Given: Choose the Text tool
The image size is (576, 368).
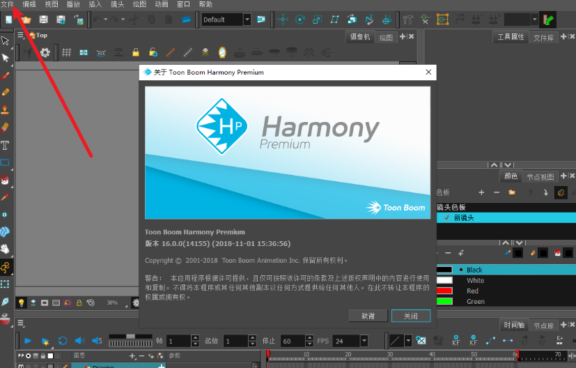Looking at the screenshot, I should [6, 145].
